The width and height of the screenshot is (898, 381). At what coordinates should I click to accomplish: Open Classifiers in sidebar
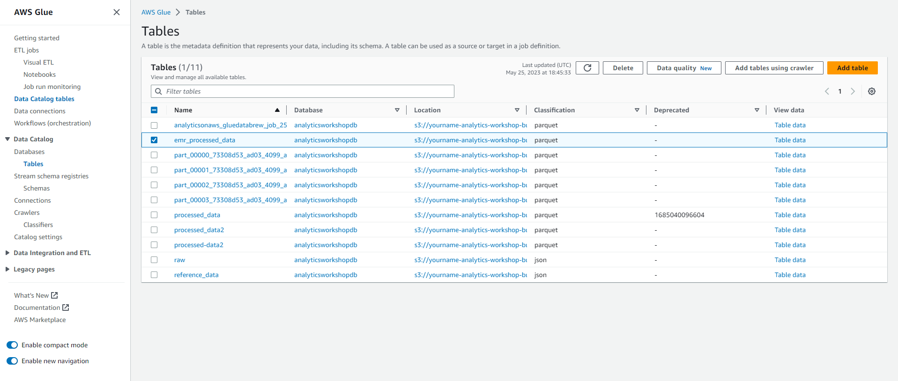pyautogui.click(x=38, y=225)
